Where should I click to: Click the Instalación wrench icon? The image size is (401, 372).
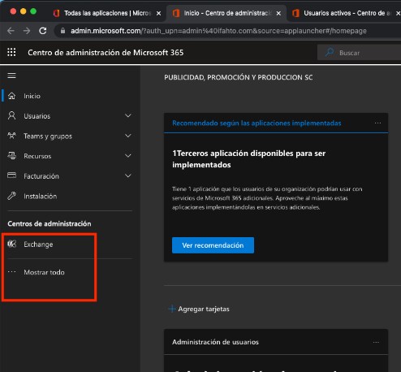pos(11,196)
